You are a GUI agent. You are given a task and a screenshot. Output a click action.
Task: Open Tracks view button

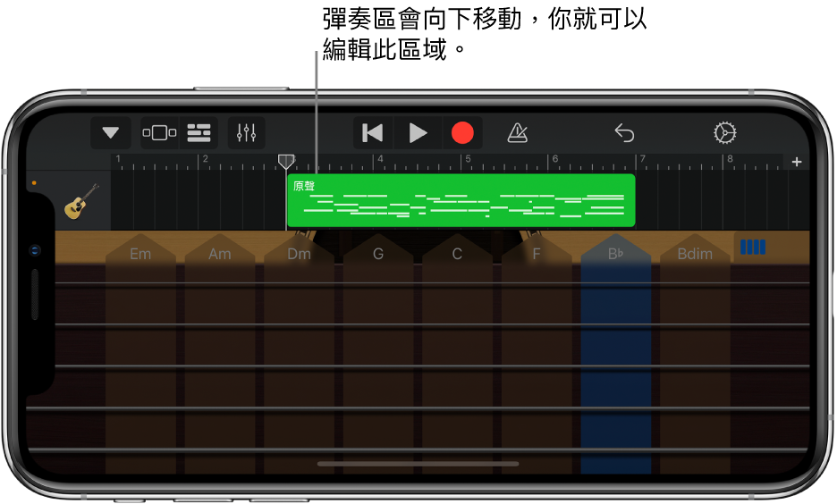199,132
